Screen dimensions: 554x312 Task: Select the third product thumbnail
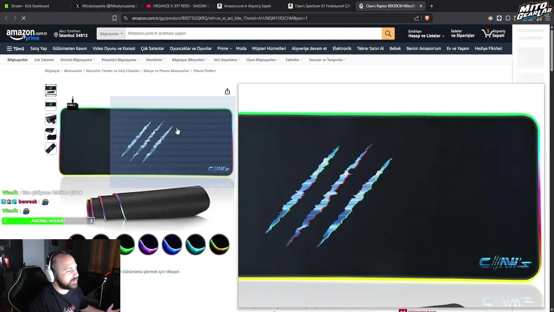[x=51, y=119]
